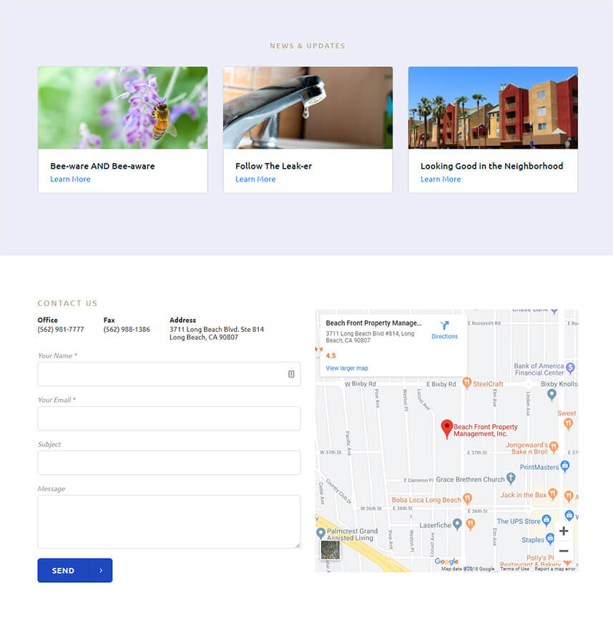Viewport: 613px width, 625px height.
Task: Click the Sweet restaurant marker
Action: [x=569, y=424]
